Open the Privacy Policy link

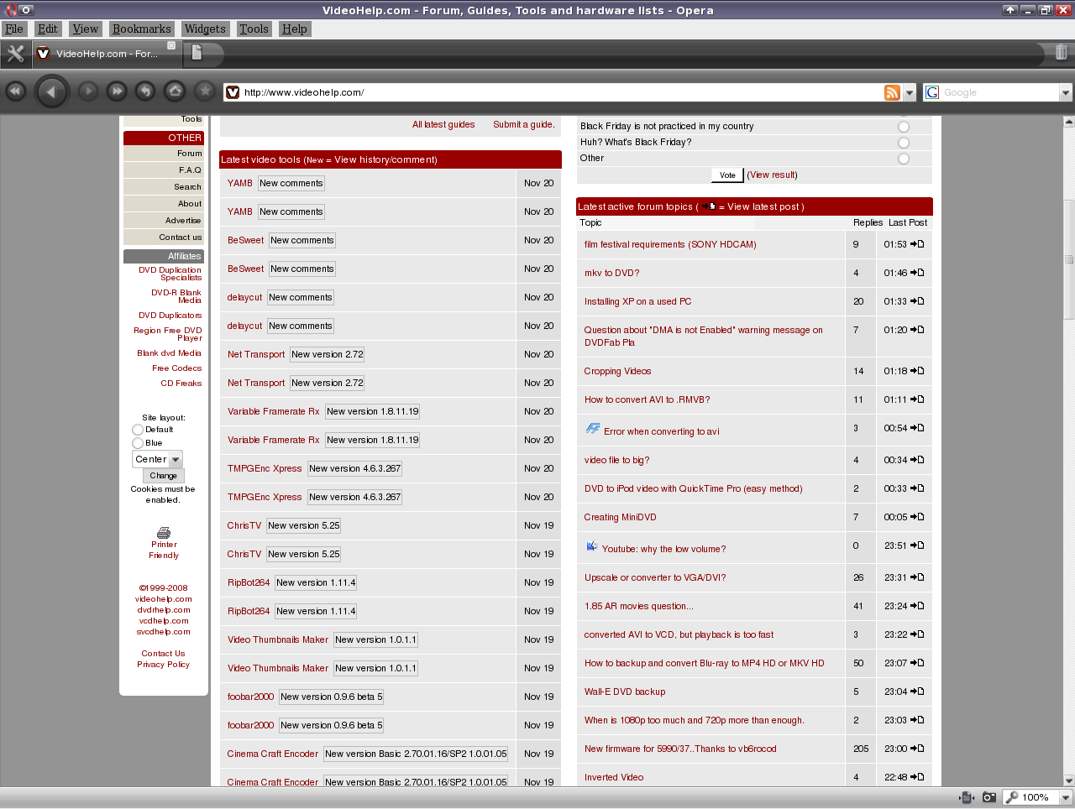click(164, 665)
